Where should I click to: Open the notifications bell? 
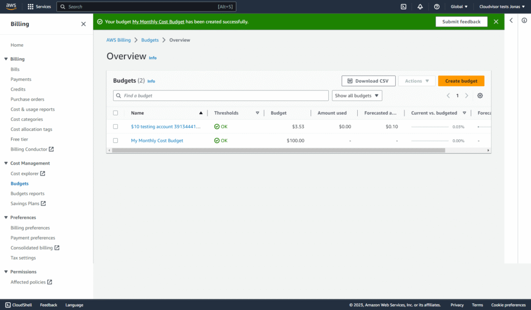[420, 6]
